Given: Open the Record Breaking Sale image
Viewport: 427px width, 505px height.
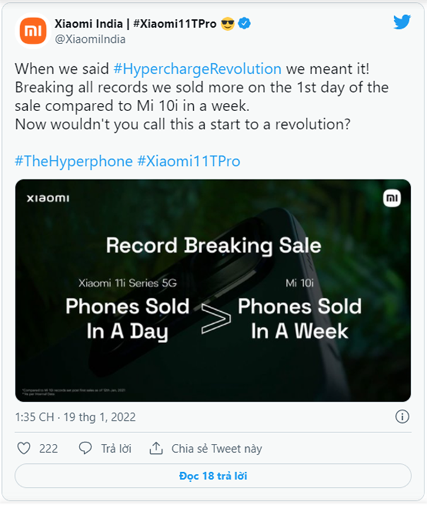Looking at the screenshot, I should click(x=213, y=290).
